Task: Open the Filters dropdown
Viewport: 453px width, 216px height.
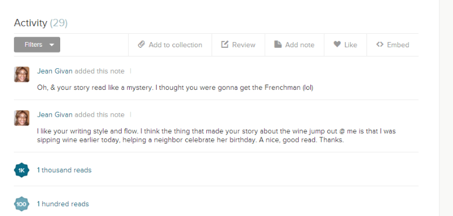Action: point(37,45)
